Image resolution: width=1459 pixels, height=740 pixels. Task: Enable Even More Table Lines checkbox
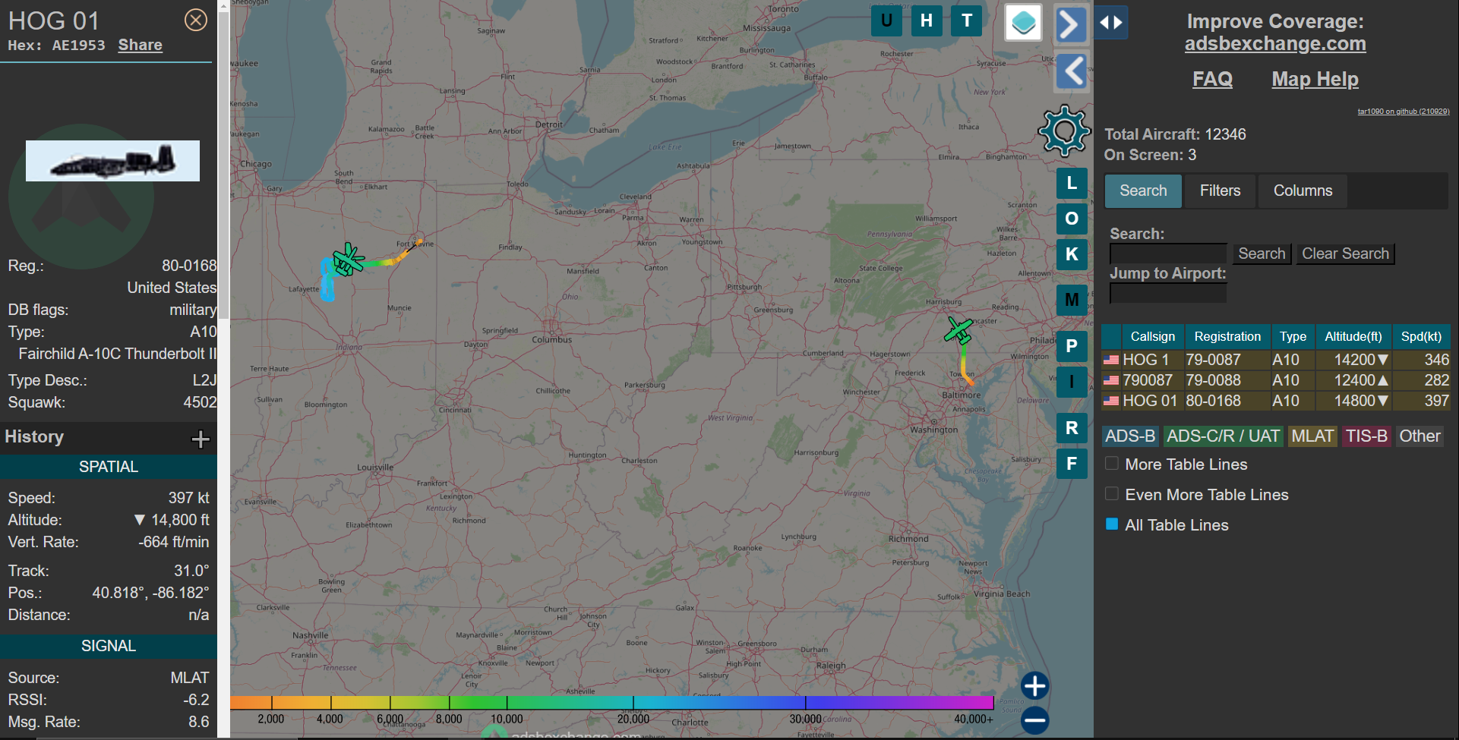click(x=1112, y=494)
